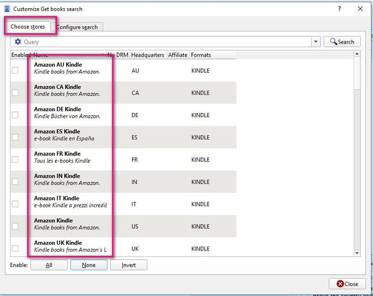Image resolution: width=373 pixels, height=296 pixels.
Task: Open the query history dropdown arrow
Action: pos(316,42)
